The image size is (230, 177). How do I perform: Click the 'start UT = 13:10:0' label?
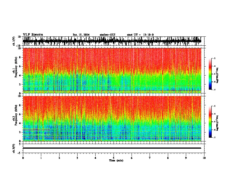click(140, 35)
